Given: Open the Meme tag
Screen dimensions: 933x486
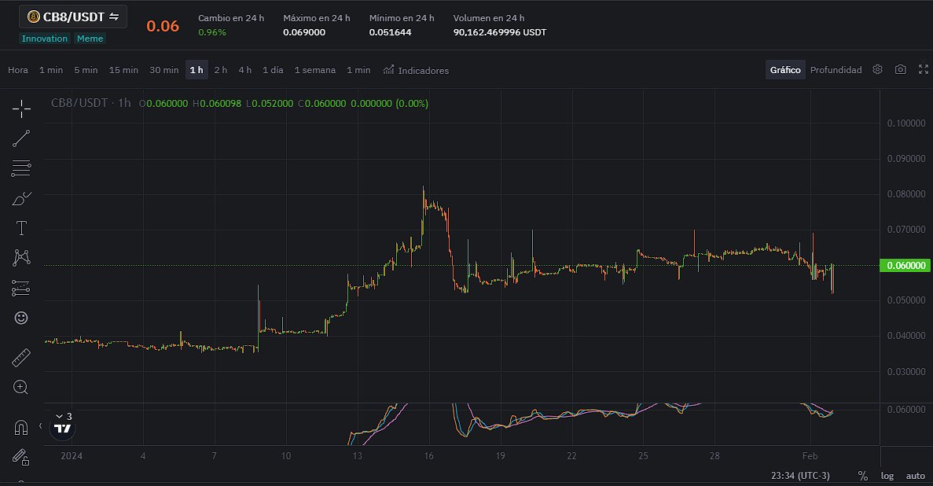Looking at the screenshot, I should (90, 38).
